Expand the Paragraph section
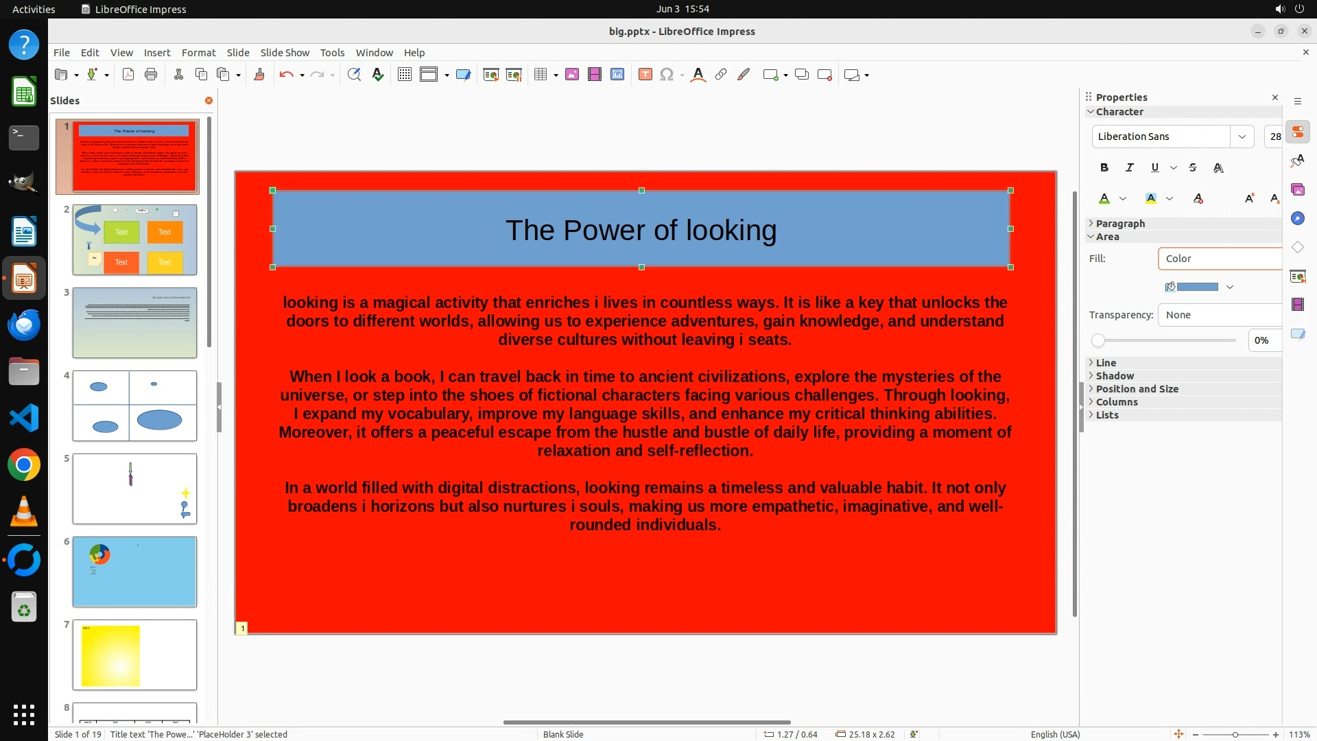This screenshot has height=741, width=1317. (1119, 224)
